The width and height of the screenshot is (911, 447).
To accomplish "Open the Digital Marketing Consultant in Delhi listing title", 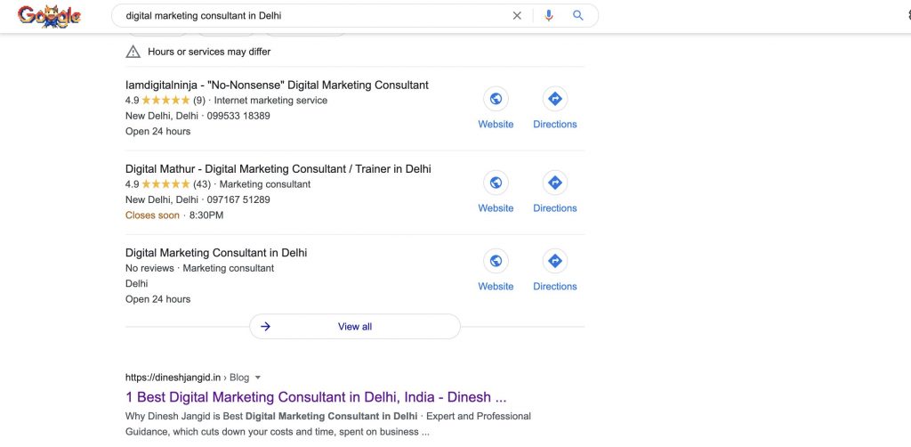I will coord(216,253).
